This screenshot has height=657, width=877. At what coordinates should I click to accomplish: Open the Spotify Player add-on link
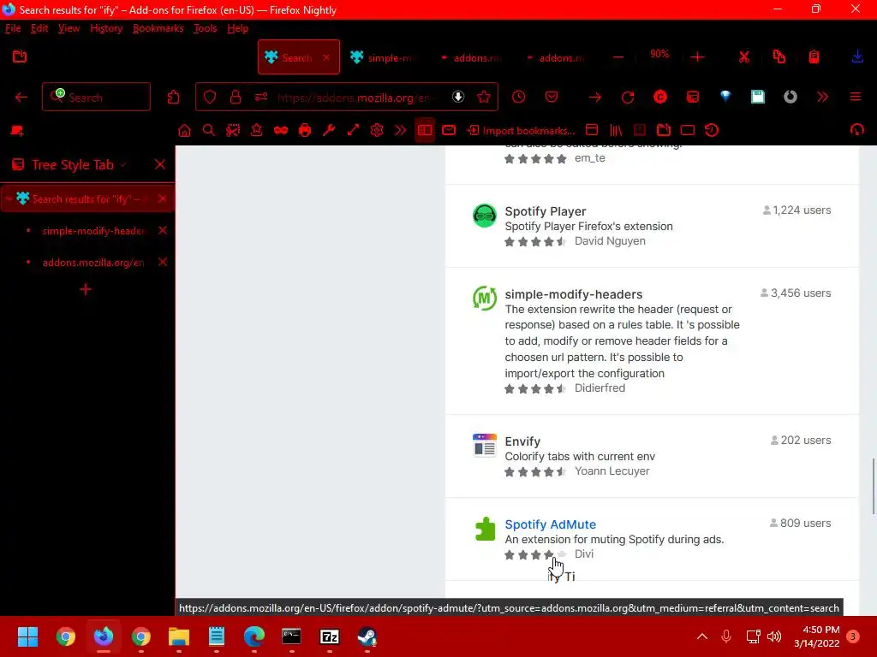point(546,211)
